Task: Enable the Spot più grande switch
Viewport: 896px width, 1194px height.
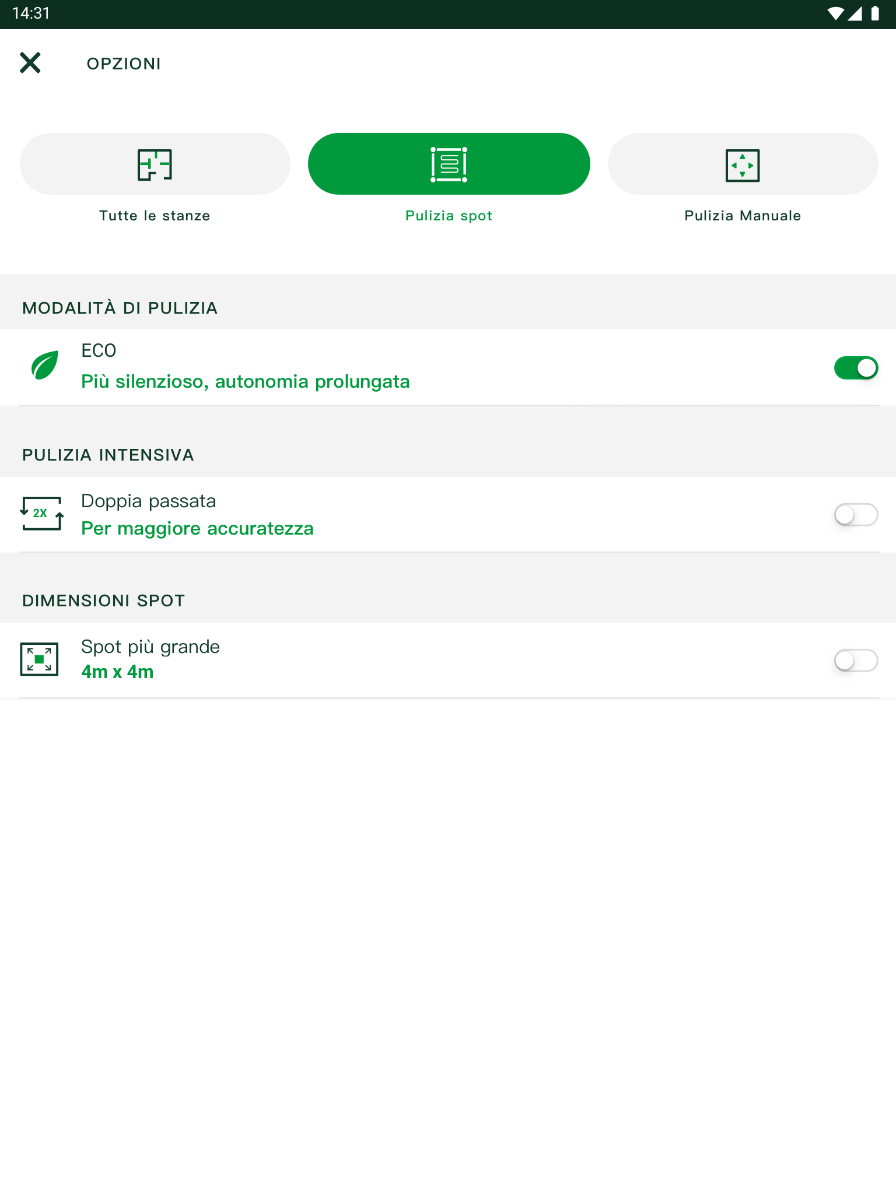Action: pos(856,661)
